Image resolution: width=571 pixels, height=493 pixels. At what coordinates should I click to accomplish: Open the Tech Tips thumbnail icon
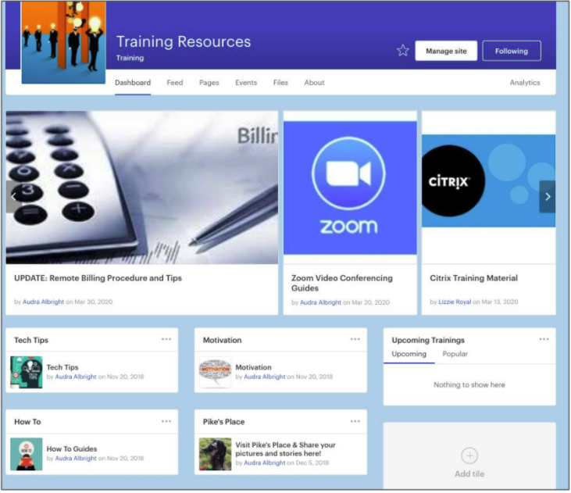(27, 373)
